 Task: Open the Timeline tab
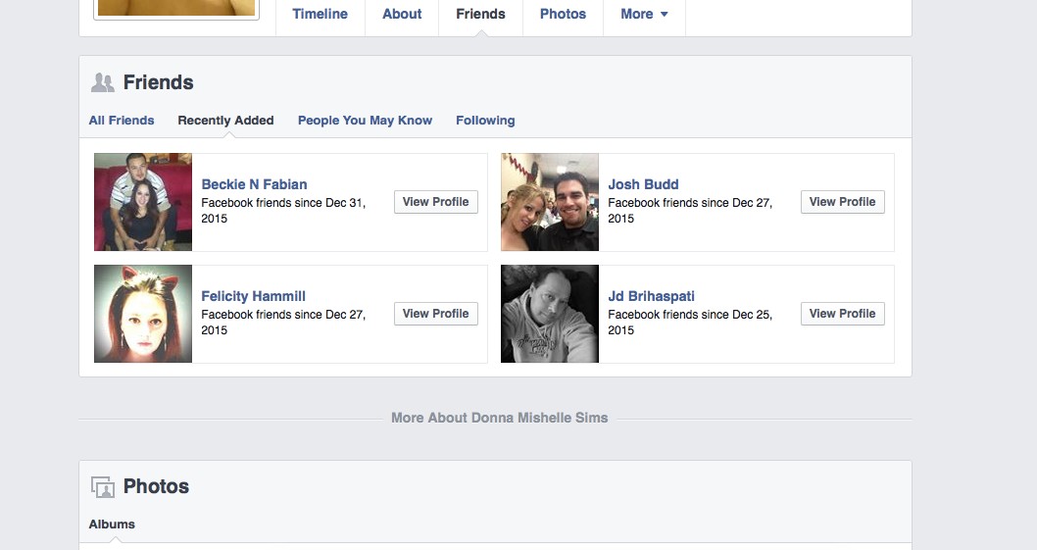(321, 14)
